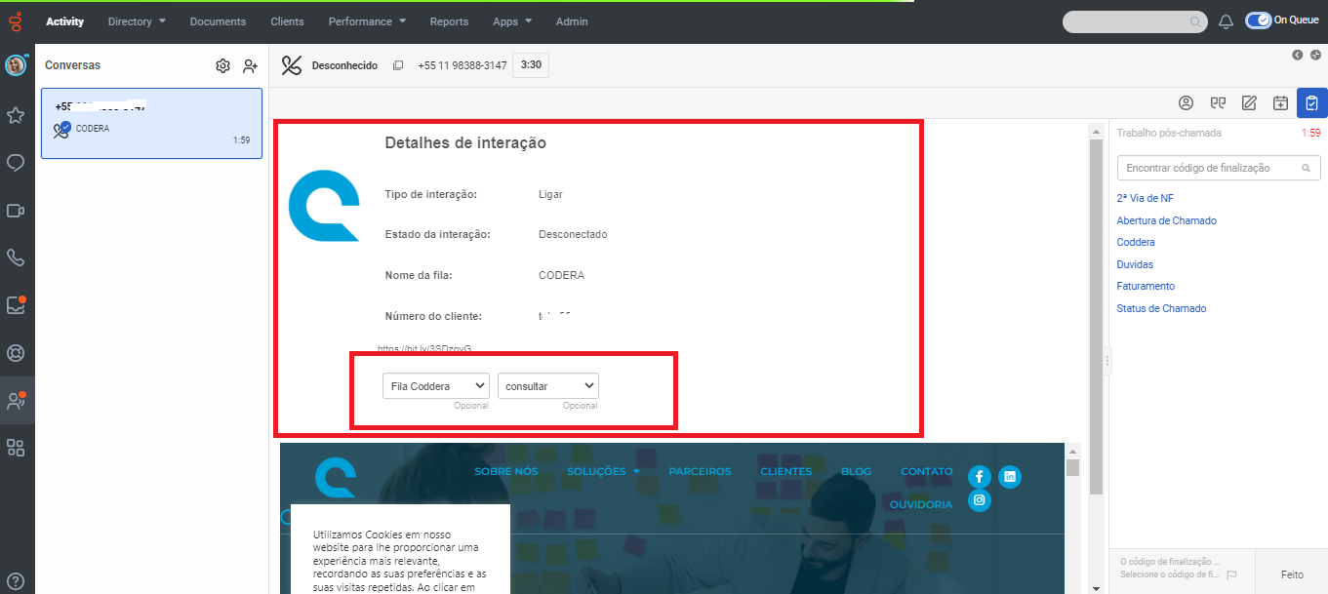1328x594 pixels.
Task: Open BLOG link on website
Action: point(856,471)
